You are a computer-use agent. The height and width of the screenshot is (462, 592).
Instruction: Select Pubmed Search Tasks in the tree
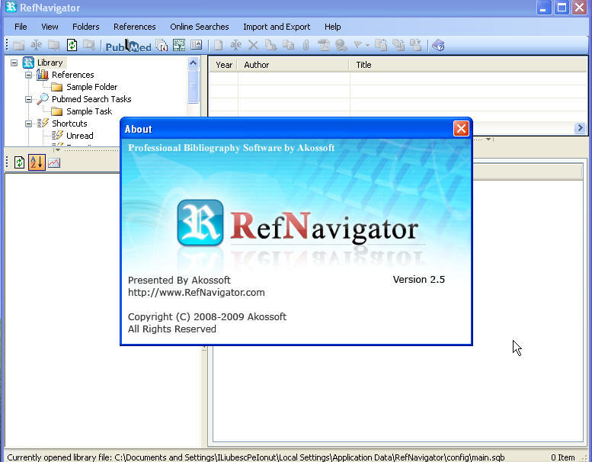[x=91, y=99]
